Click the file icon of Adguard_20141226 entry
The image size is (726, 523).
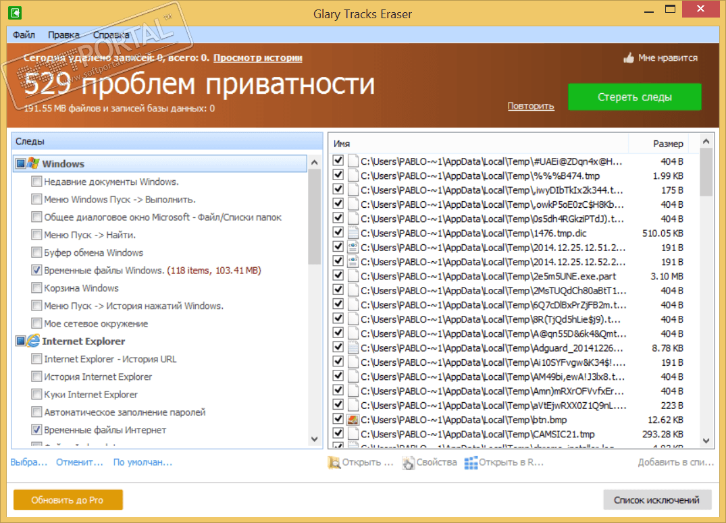tap(353, 348)
